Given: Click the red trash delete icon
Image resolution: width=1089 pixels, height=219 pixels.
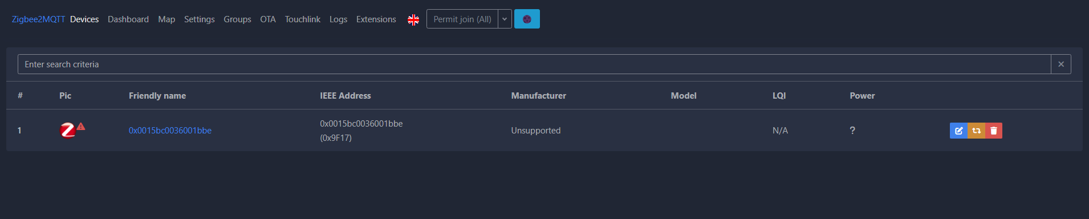Looking at the screenshot, I should point(994,131).
